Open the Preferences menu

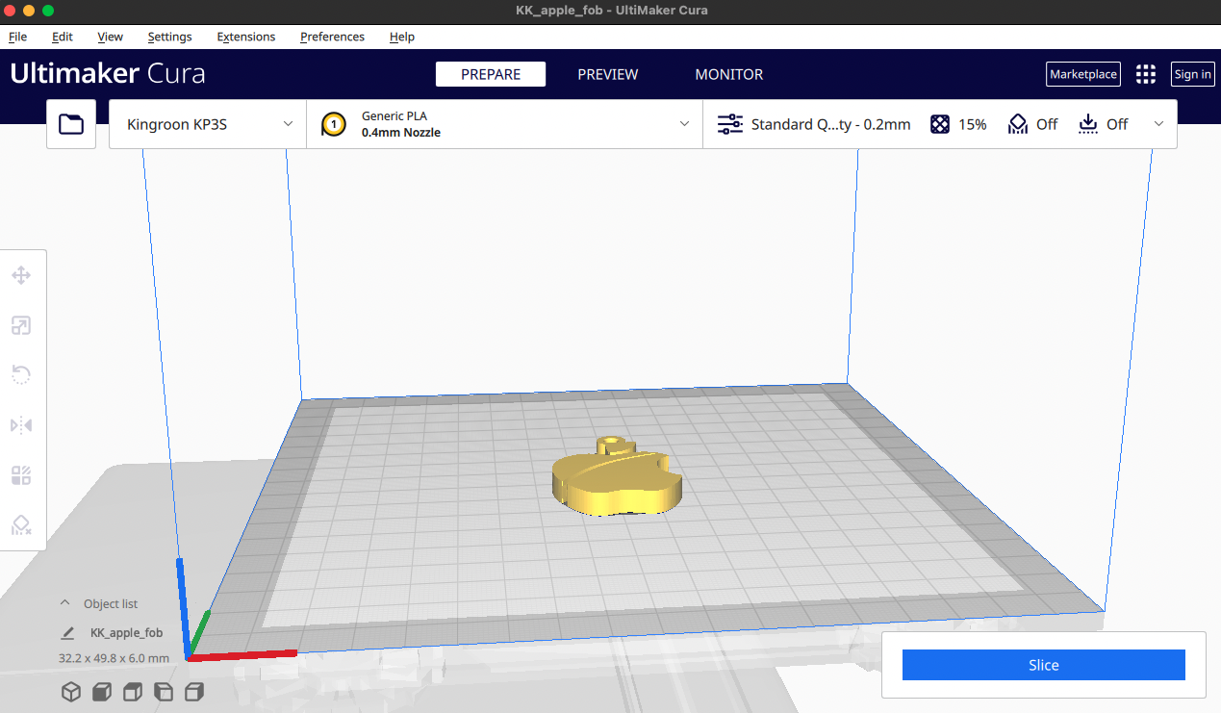coord(332,37)
